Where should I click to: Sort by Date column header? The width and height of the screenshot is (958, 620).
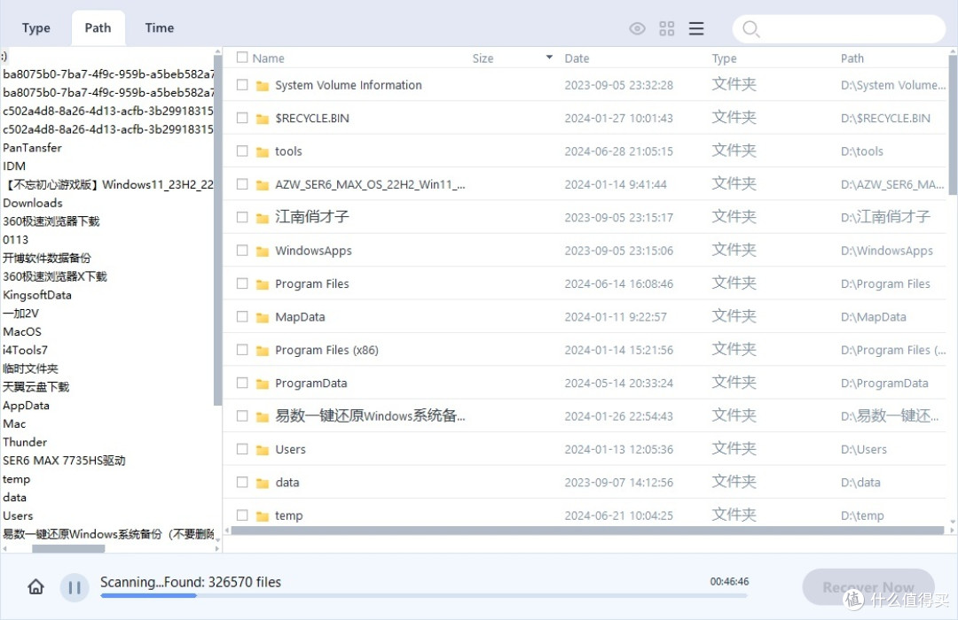[x=577, y=58]
